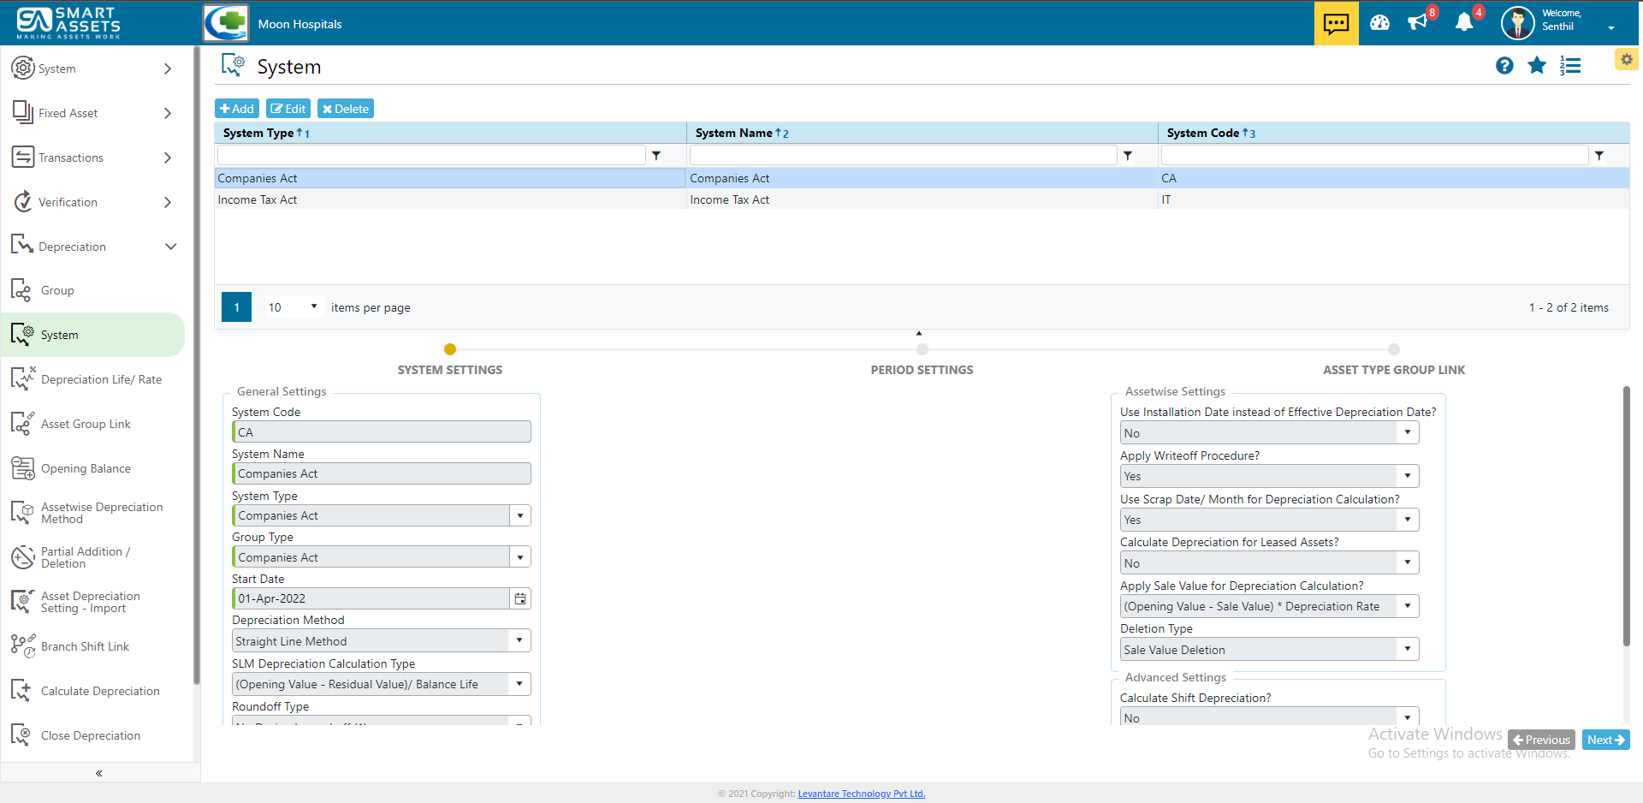Open the dashboard gauge icon
The height and width of the screenshot is (803, 1643).
pyautogui.click(x=1379, y=23)
